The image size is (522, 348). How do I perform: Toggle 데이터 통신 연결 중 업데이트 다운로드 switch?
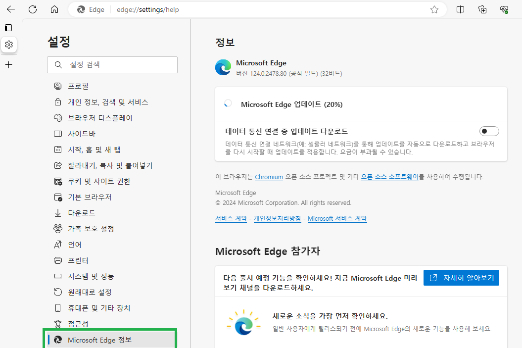489,131
